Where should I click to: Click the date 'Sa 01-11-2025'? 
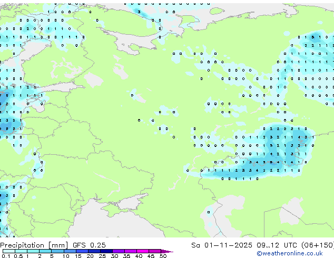coord(222,245)
